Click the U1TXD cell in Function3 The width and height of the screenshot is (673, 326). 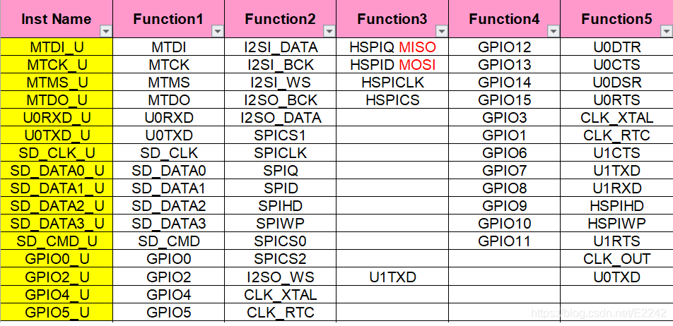coord(392,277)
